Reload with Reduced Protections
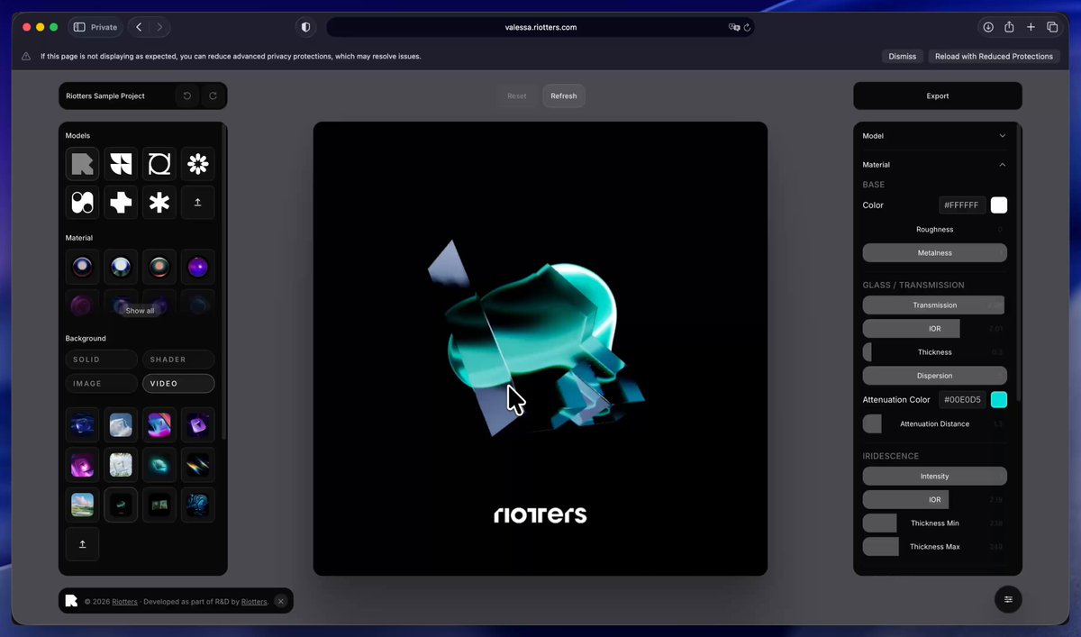The image size is (1081, 637). coord(994,56)
